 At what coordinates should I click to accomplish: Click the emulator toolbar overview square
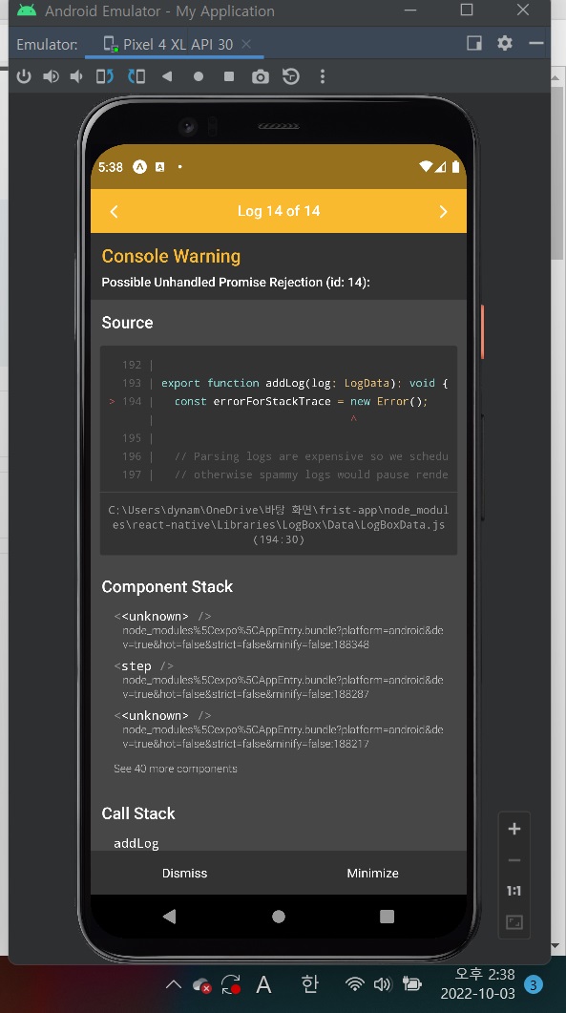tap(229, 76)
